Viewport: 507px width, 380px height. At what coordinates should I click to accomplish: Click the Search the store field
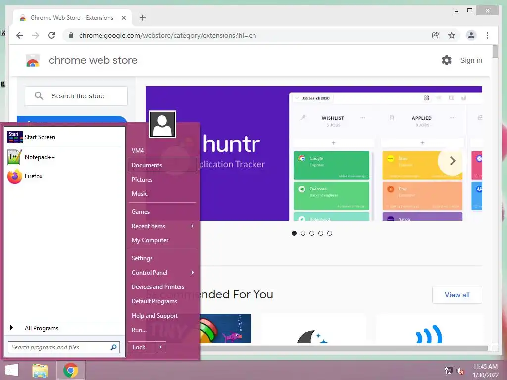coord(76,96)
